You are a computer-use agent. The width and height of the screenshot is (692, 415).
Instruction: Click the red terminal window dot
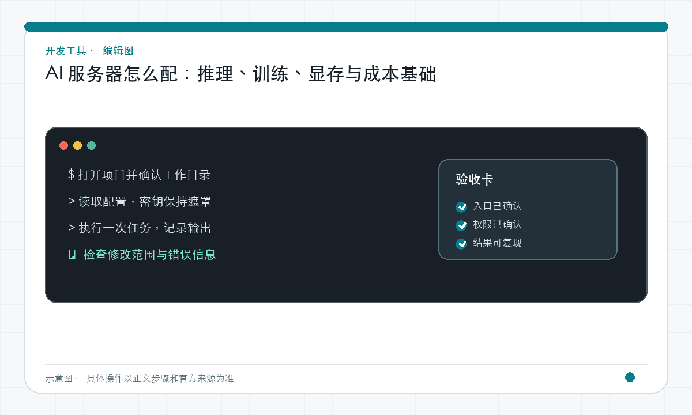pos(64,145)
